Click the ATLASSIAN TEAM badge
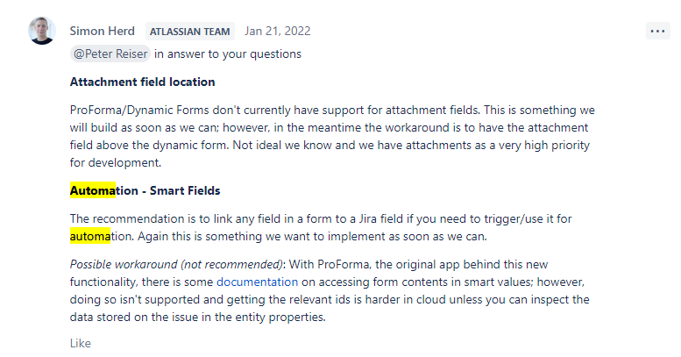 click(190, 32)
